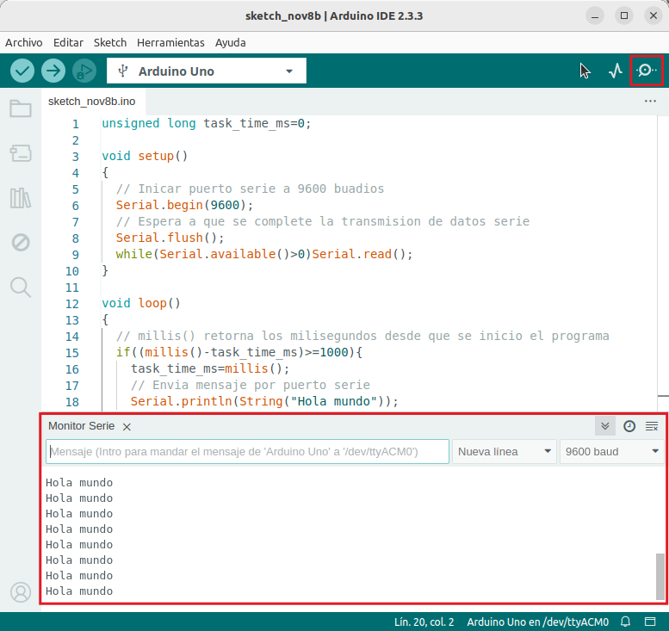Open the 9600 baud rate dropdown
This screenshot has width=669, height=631.
coord(611,451)
